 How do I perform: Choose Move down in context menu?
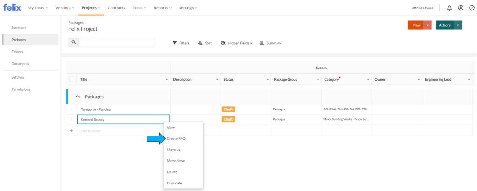[183, 161]
